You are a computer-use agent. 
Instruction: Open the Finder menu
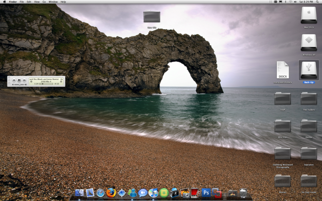[13, 2]
